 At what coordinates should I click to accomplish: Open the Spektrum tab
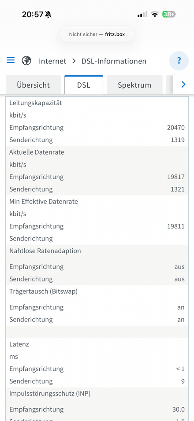click(x=134, y=85)
